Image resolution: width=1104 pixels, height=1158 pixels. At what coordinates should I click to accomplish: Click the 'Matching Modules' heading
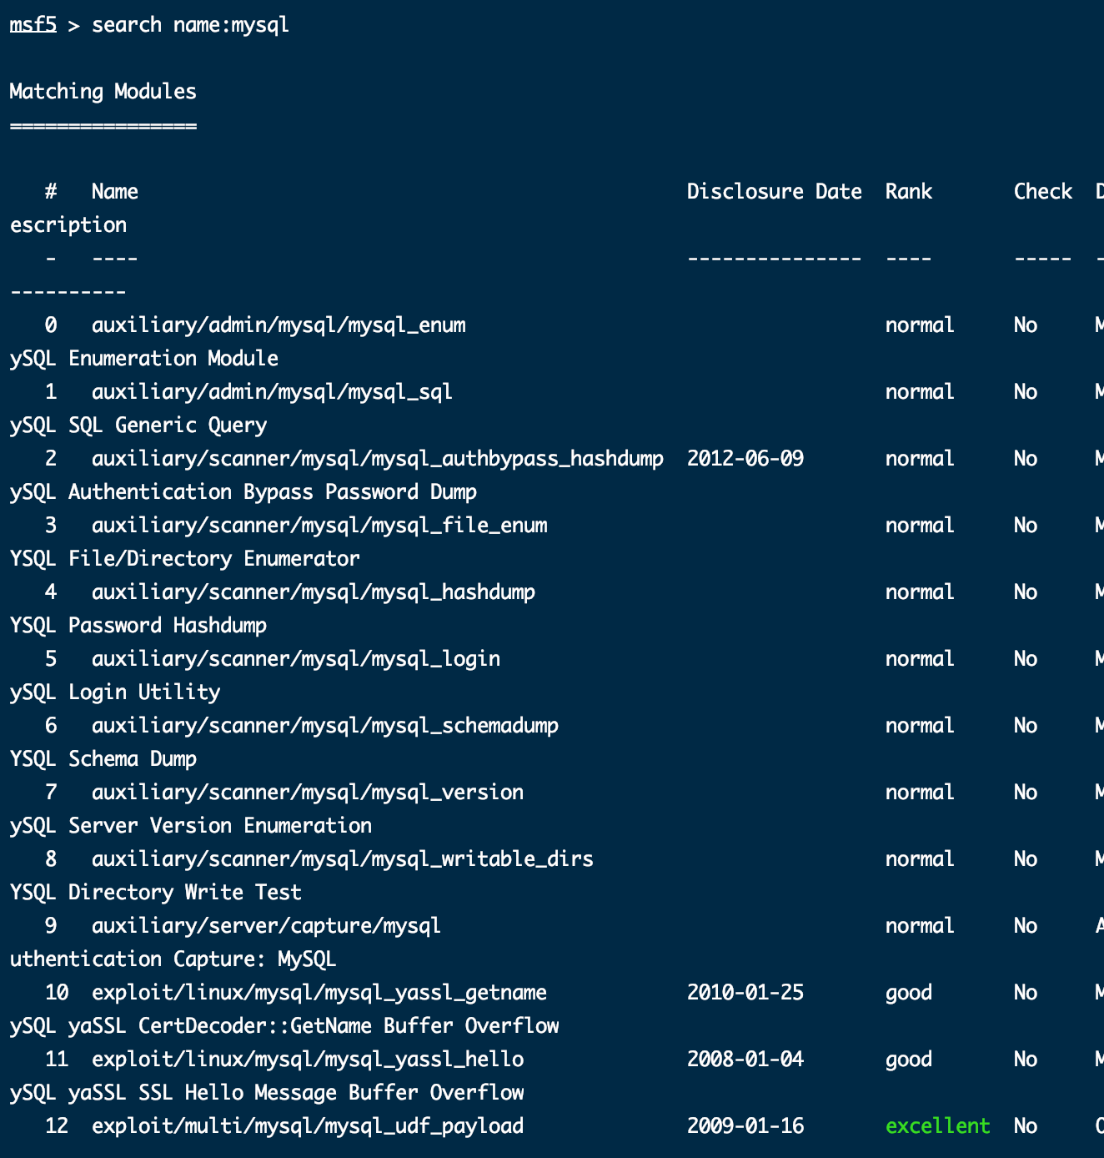103,92
